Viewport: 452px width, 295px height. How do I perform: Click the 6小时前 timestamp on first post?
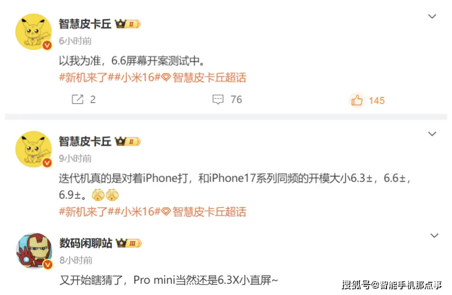tap(75, 41)
